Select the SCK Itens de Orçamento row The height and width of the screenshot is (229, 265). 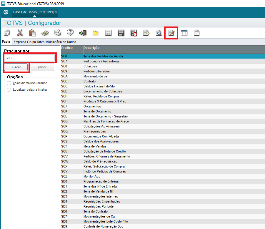coord(163,111)
